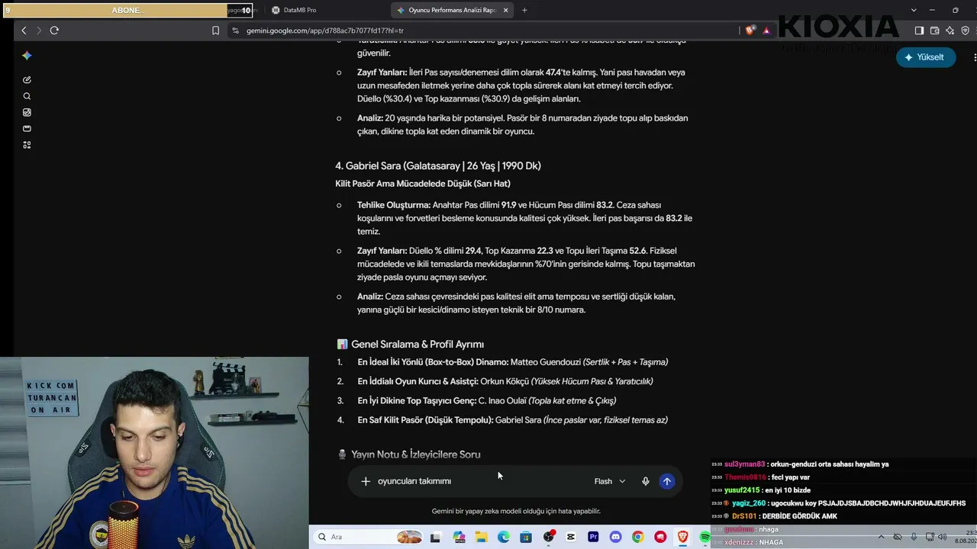The width and height of the screenshot is (977, 549).
Task: Go forward in the browser
Action: coord(39,30)
